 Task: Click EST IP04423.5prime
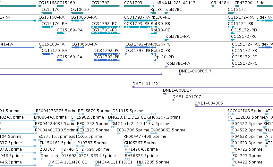pyautogui.click(x=247, y=162)
